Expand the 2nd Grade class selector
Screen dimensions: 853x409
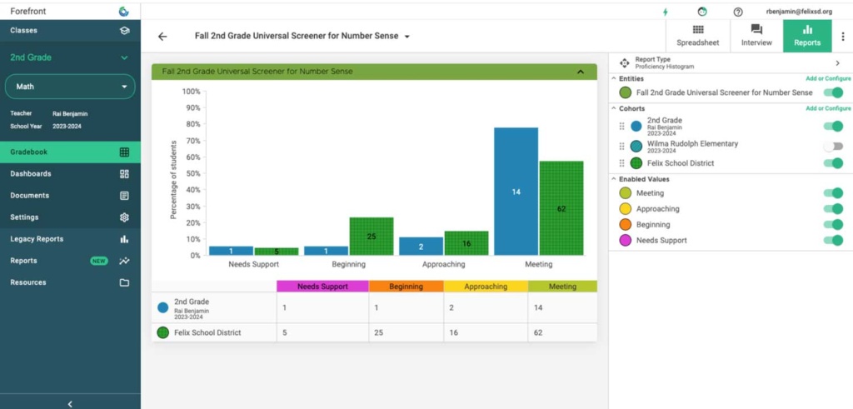coord(124,57)
